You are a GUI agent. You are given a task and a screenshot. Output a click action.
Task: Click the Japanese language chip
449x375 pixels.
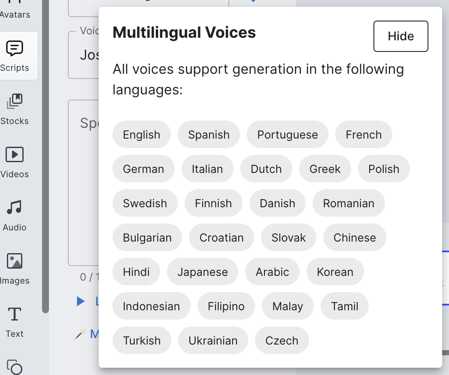[203, 272]
